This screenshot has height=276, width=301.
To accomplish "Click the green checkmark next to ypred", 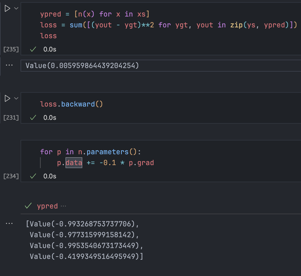I will point(28,206).
